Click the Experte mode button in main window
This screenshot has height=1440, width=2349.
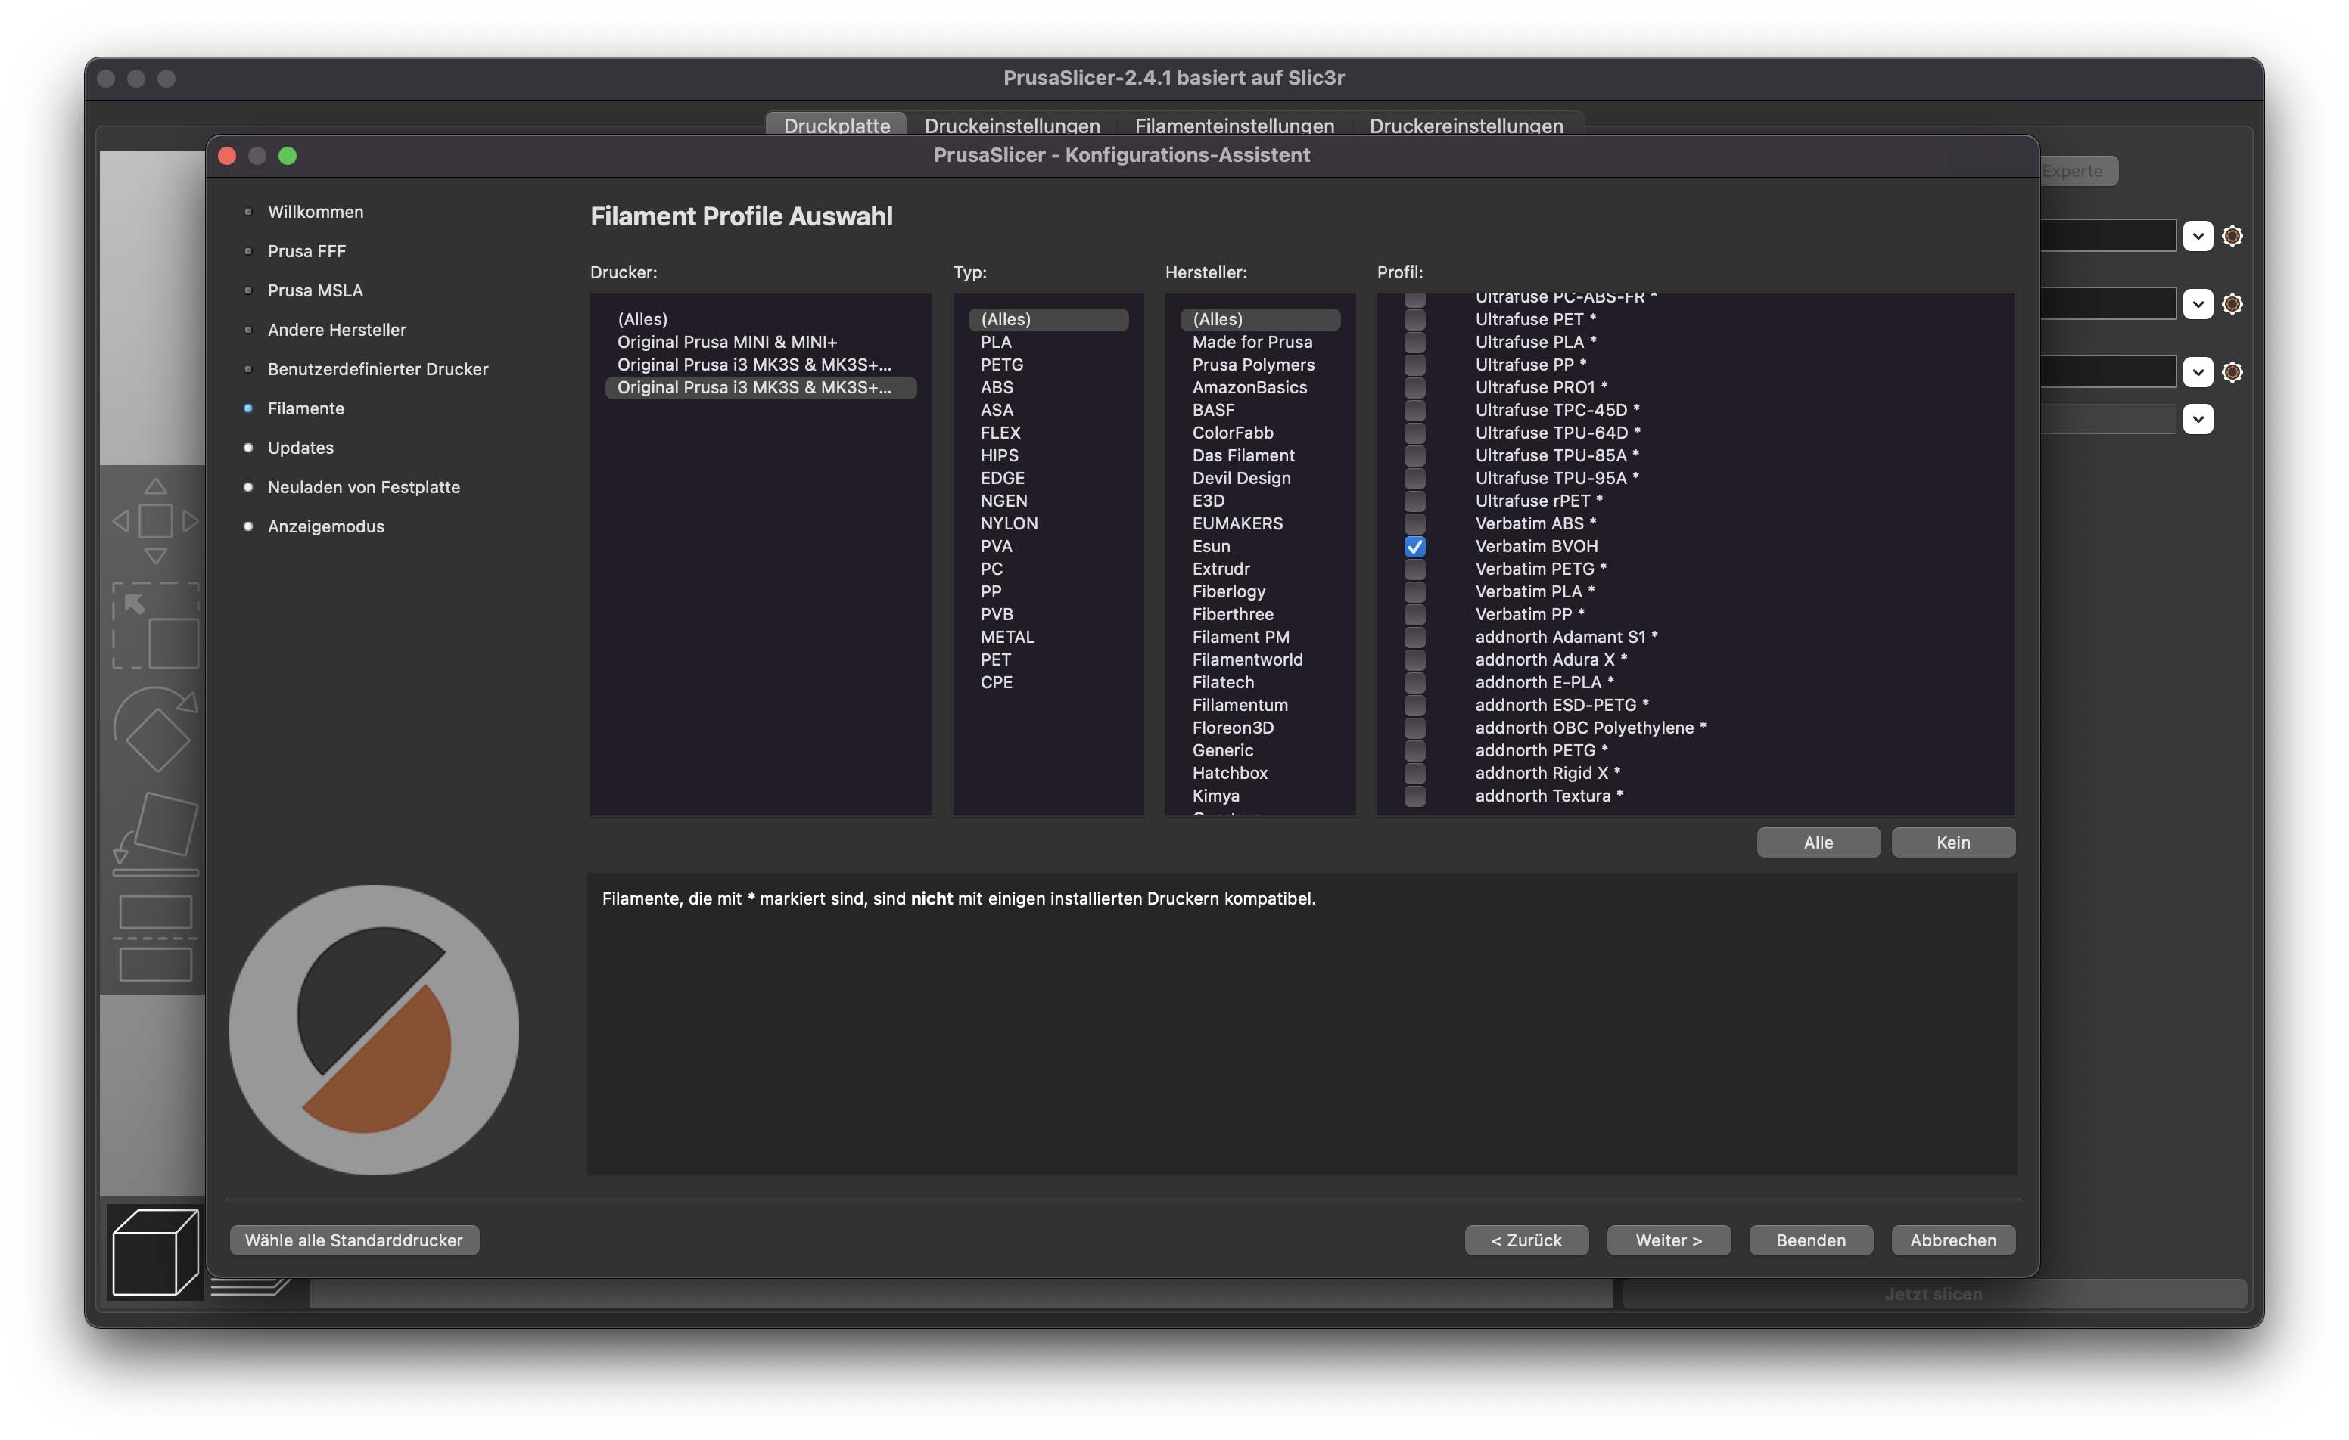2078,171
